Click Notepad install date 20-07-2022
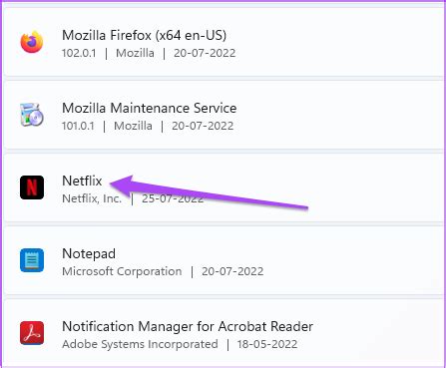The image size is (446, 368). click(232, 271)
